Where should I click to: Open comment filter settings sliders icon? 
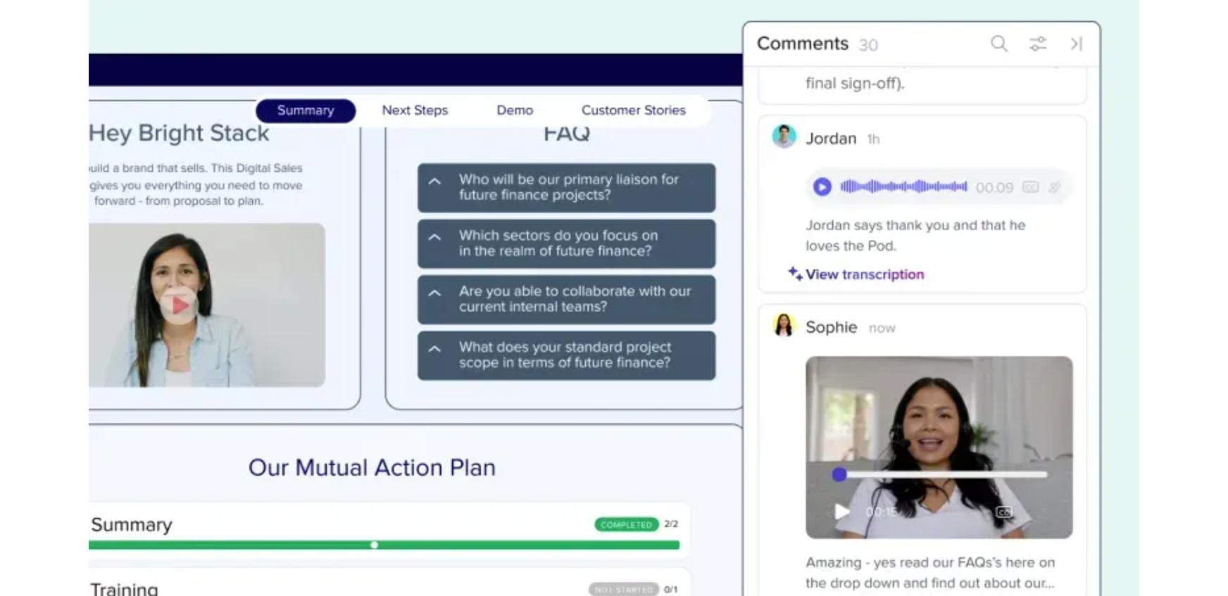[1038, 44]
